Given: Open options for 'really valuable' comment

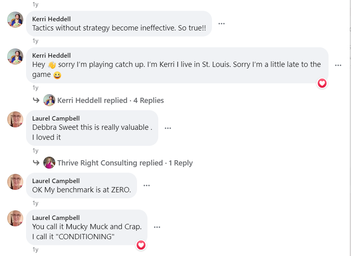Looking at the screenshot, I should [168, 128].
